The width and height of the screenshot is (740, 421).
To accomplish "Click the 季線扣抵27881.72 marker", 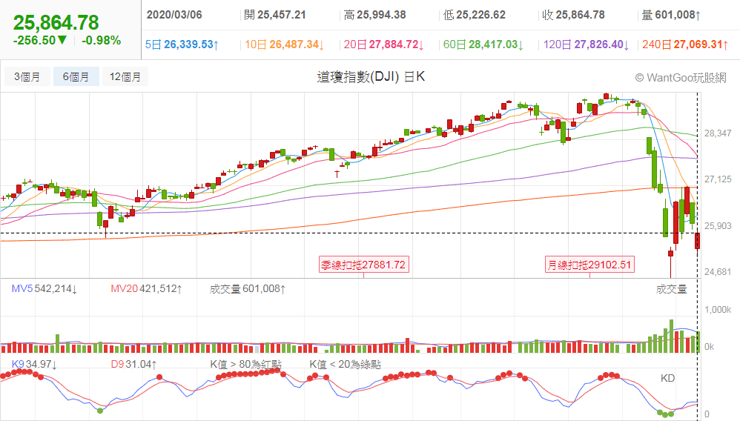I will tap(363, 265).
